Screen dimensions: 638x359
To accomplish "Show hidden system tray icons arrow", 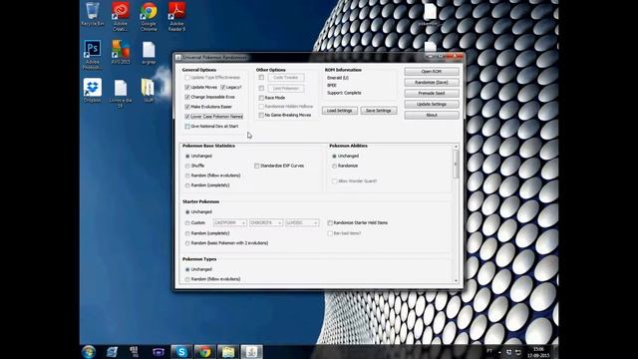I will [x=499, y=352].
